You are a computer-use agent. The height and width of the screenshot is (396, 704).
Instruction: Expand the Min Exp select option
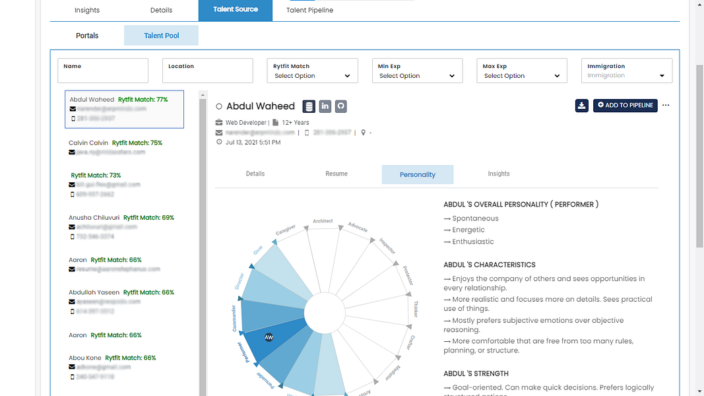click(417, 71)
